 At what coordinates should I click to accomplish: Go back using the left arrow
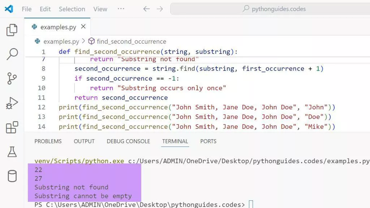pyautogui.click(x=146, y=9)
